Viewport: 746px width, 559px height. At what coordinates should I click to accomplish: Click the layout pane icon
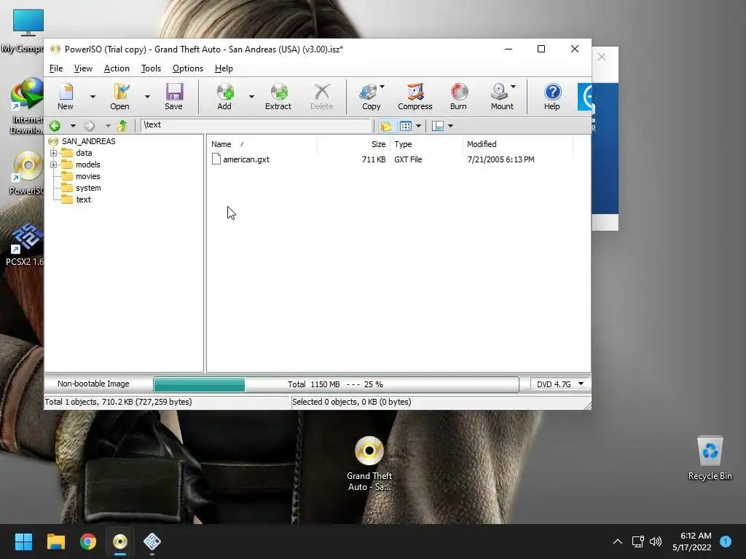[438, 126]
